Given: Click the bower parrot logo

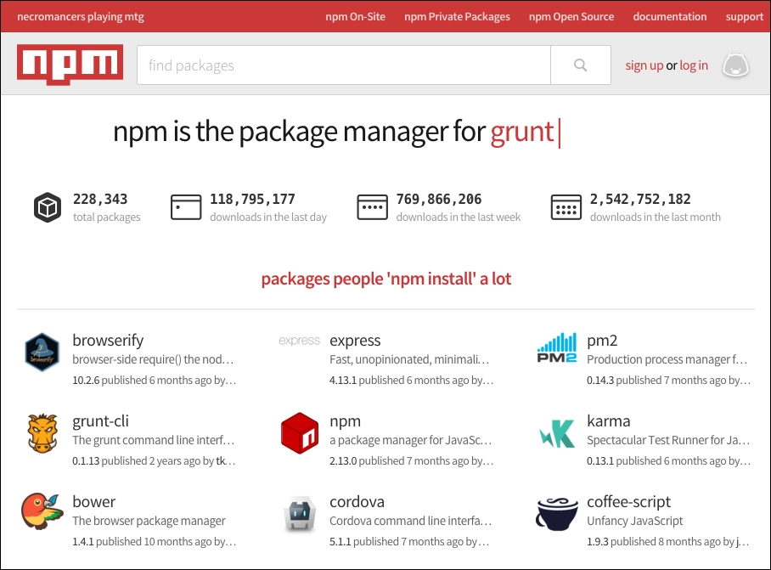Looking at the screenshot, I should 42,513.
